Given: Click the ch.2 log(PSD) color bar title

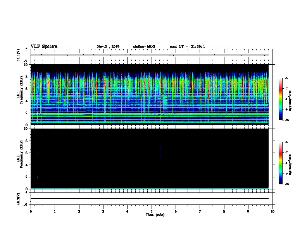Looking at the screenshot, I should [290, 165].
